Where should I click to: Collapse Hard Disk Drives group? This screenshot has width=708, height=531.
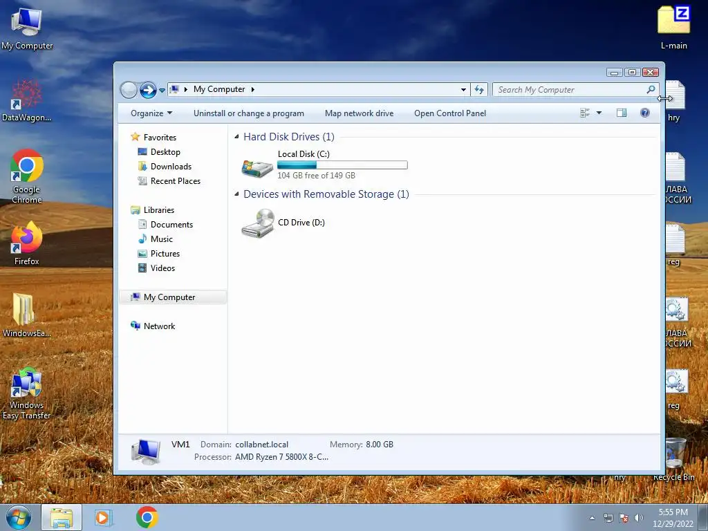pyautogui.click(x=236, y=136)
